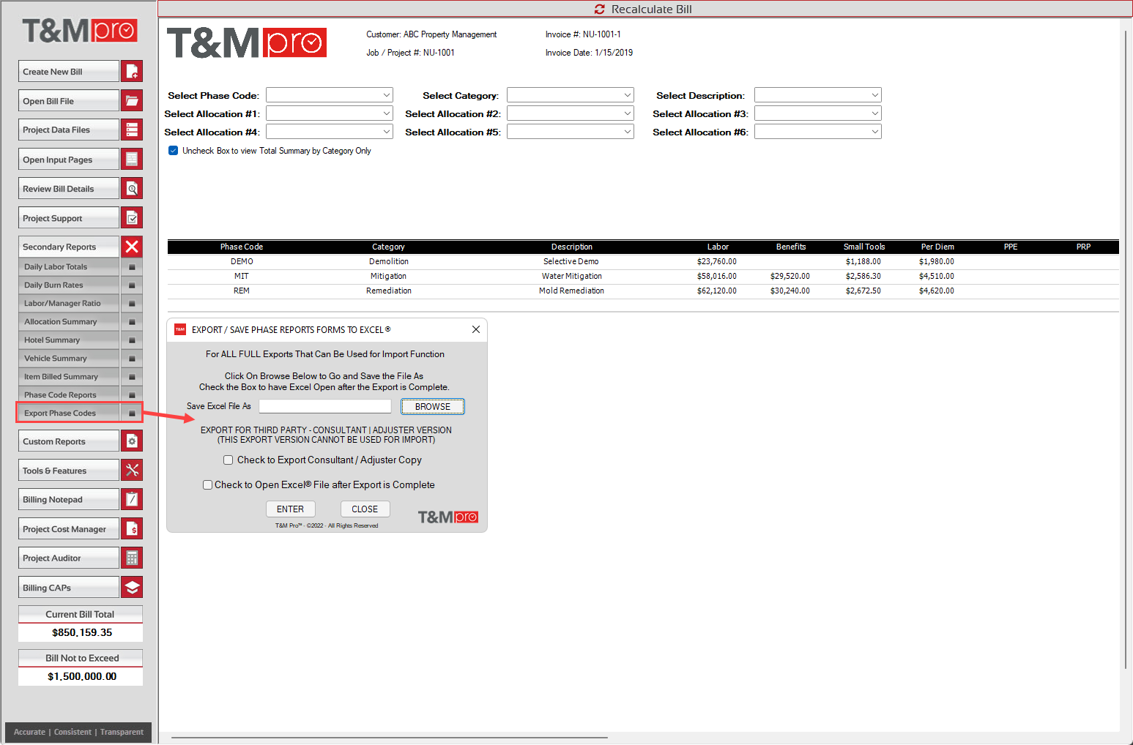Click the Recalculate Bill refresh icon
1133x745 pixels.
click(600, 9)
